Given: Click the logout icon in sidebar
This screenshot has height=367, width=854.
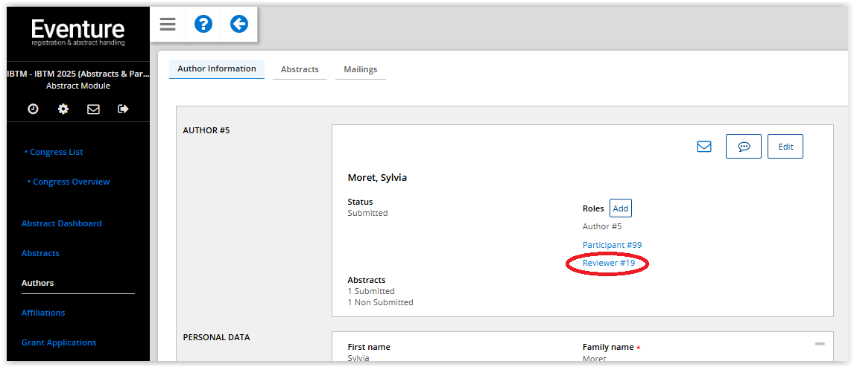Looking at the screenshot, I should tap(123, 109).
